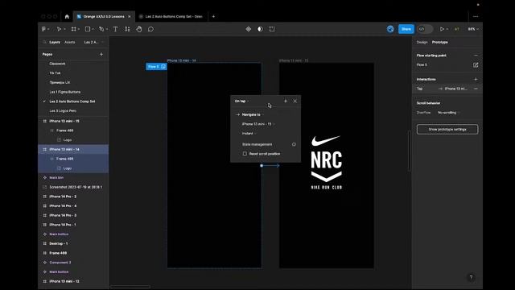Image resolution: width=515 pixels, height=290 pixels.
Task: Open the Les 3 Logos Pero page
Action: coord(63,111)
